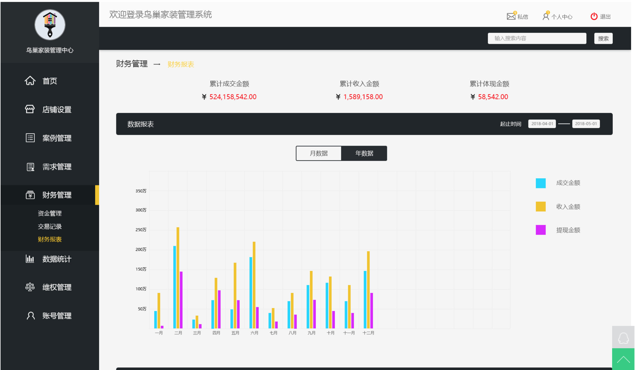
Task: Click the 鸟巢家装管理中心 sidebar title
Action: pos(50,50)
